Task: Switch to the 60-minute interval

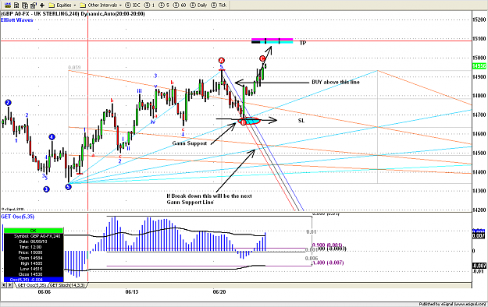Action: (180, 5)
